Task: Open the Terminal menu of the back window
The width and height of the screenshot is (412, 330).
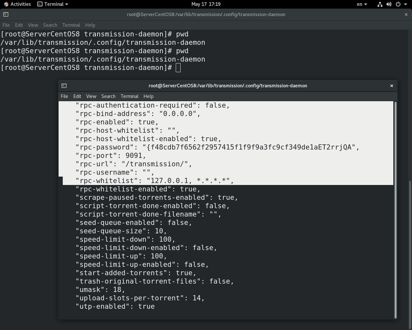Action: point(71,25)
